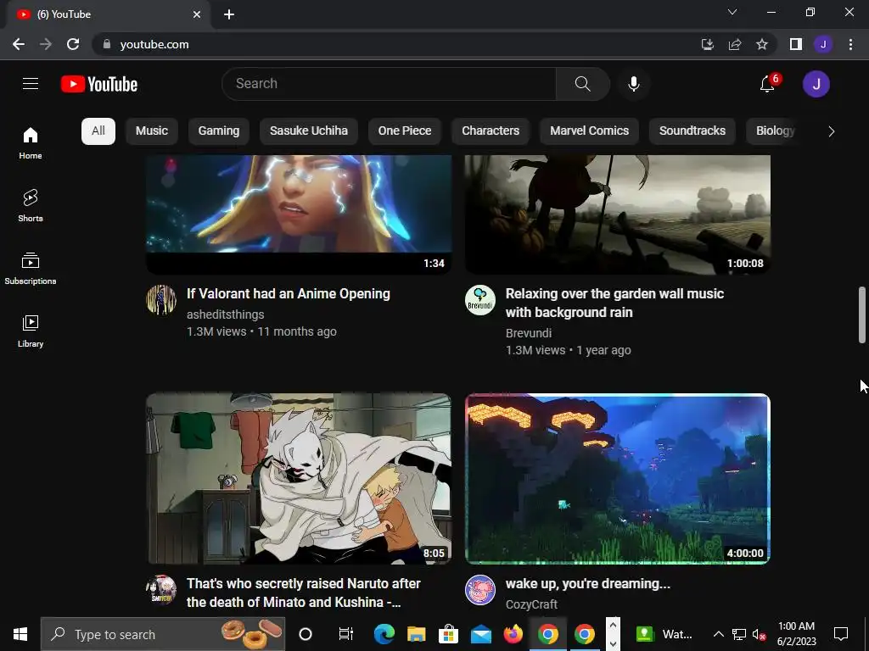Select the Music filter chip
869x651 pixels.
click(151, 131)
